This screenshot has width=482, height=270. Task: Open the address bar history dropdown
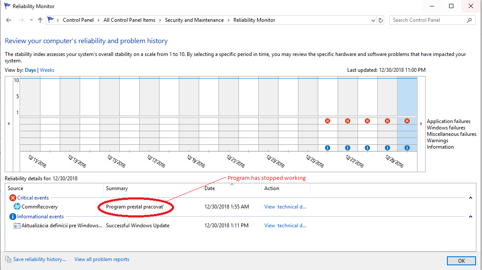click(x=373, y=20)
